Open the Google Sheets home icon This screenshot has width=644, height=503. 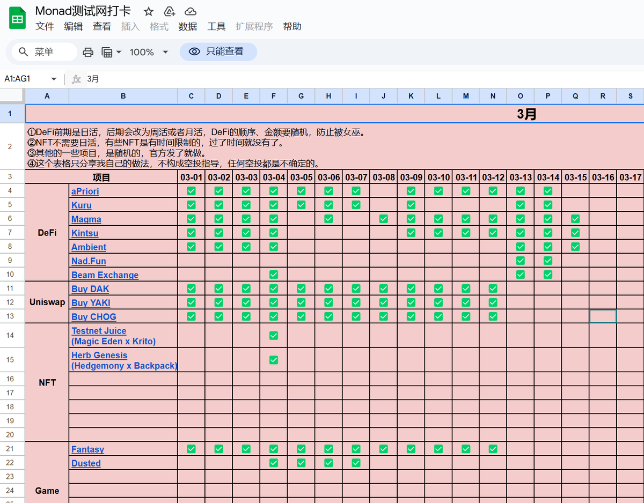pos(18,19)
